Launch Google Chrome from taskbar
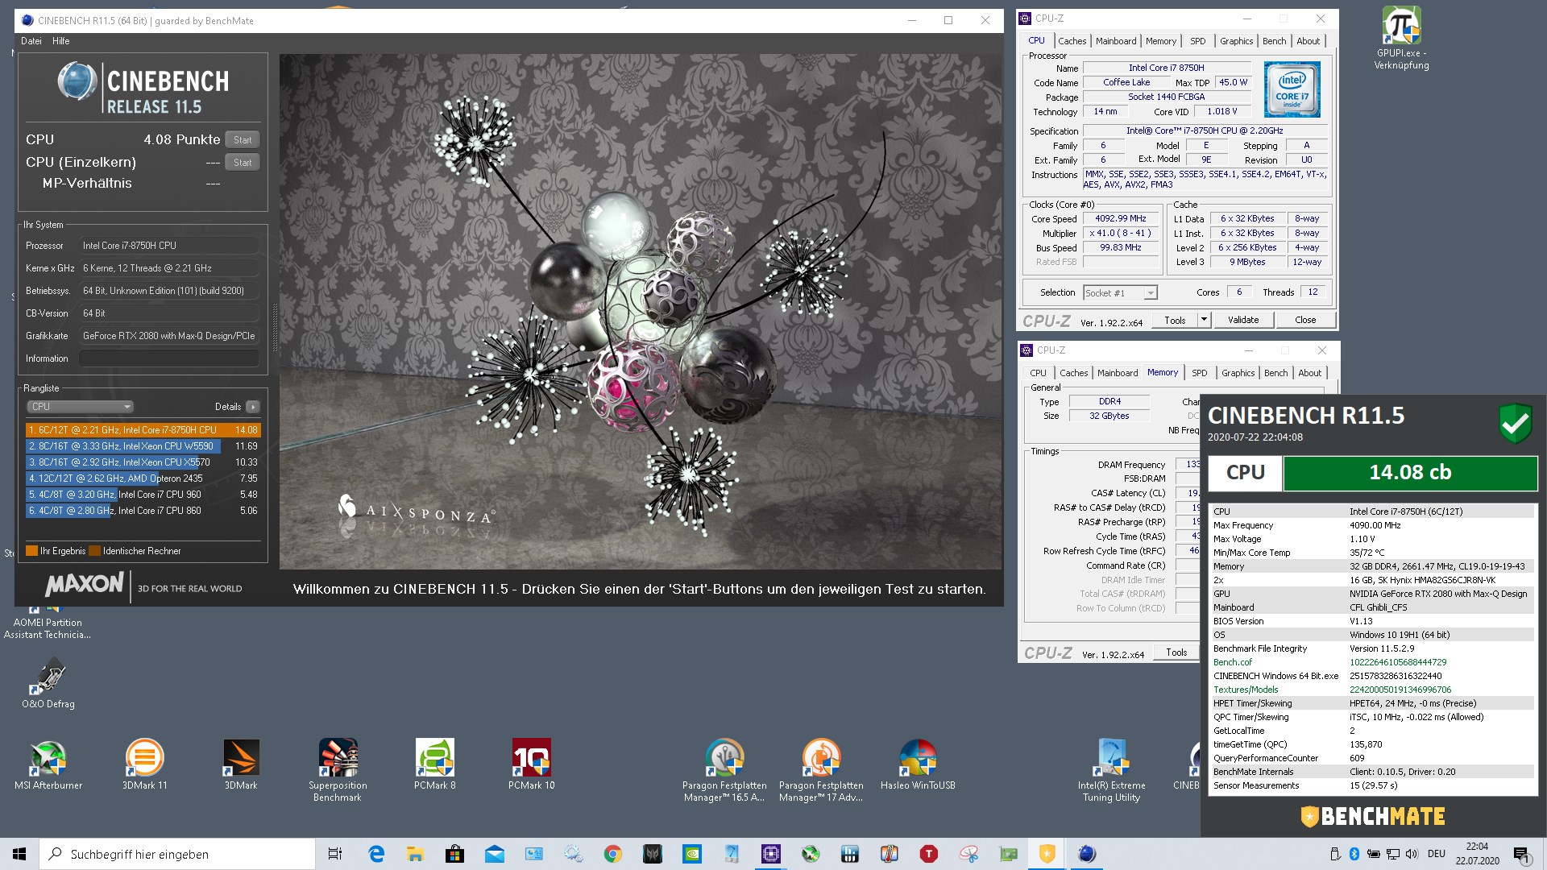 click(x=612, y=854)
